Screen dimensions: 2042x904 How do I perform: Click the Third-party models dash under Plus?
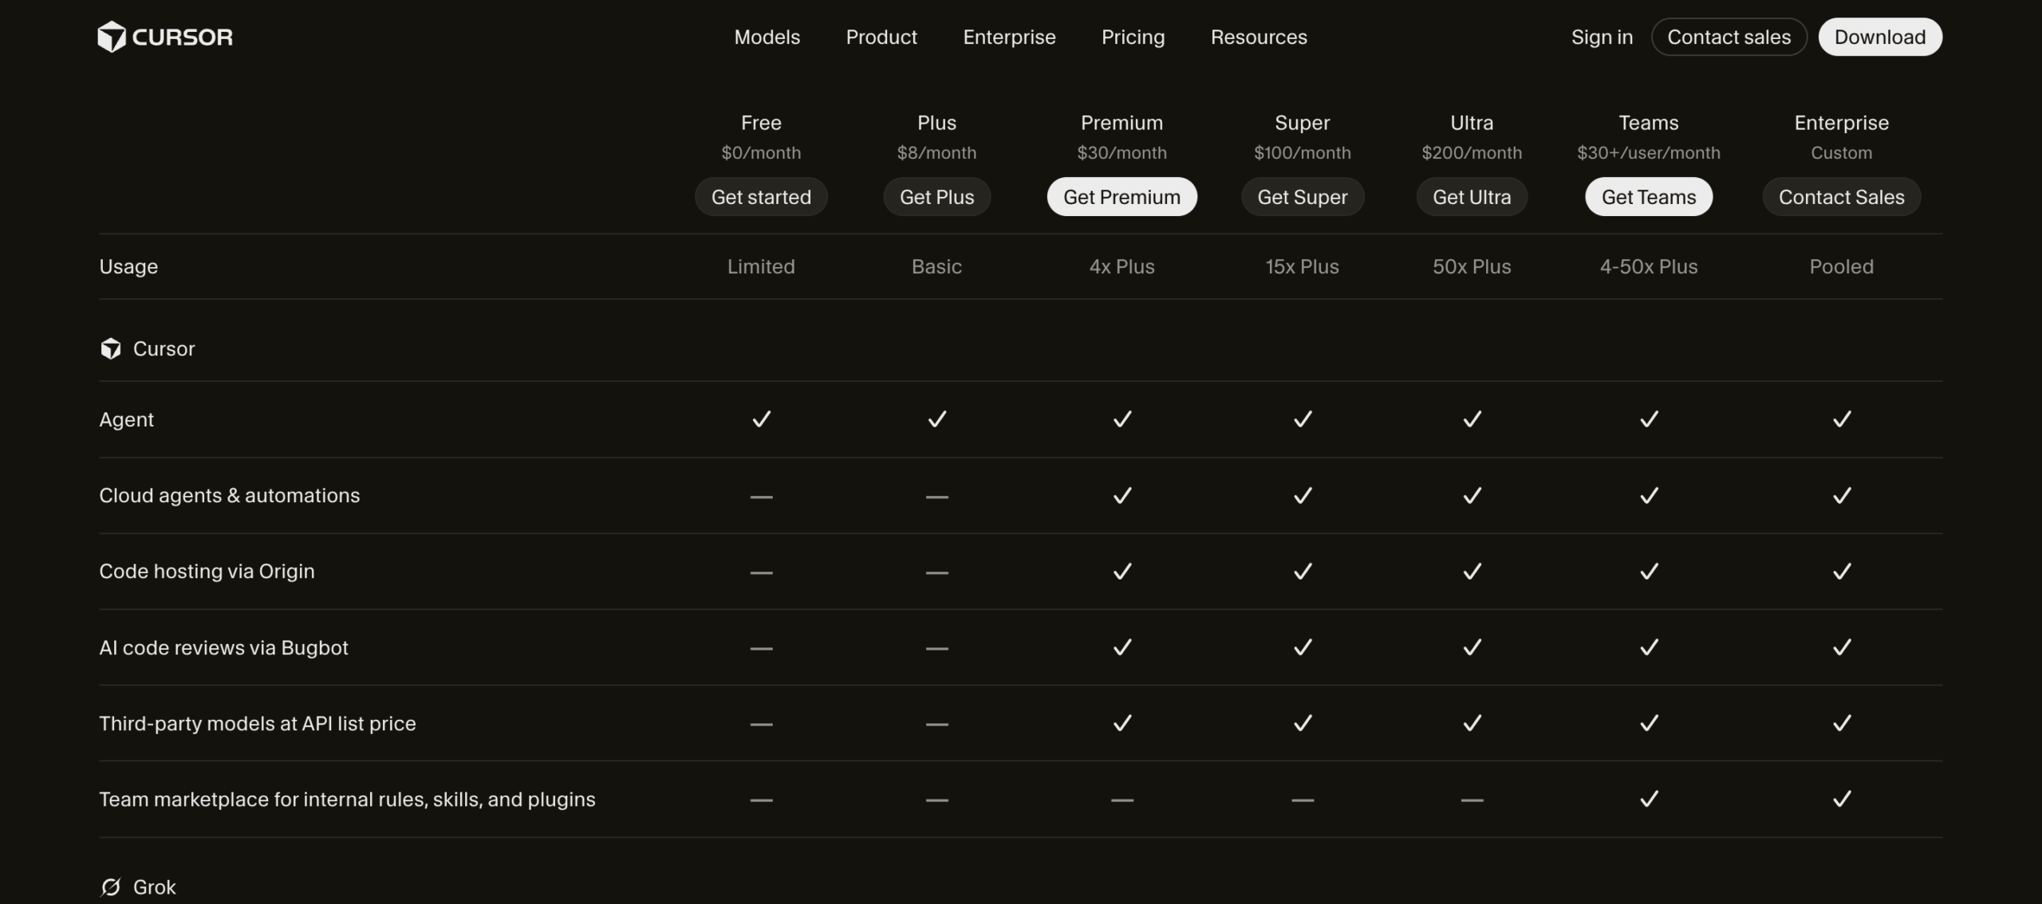936,725
